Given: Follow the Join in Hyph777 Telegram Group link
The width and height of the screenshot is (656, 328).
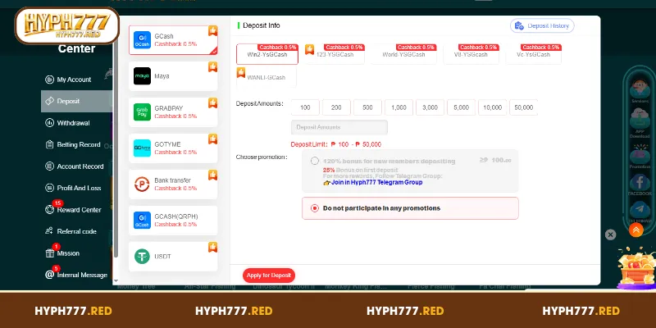Looking at the screenshot, I should pos(377,182).
